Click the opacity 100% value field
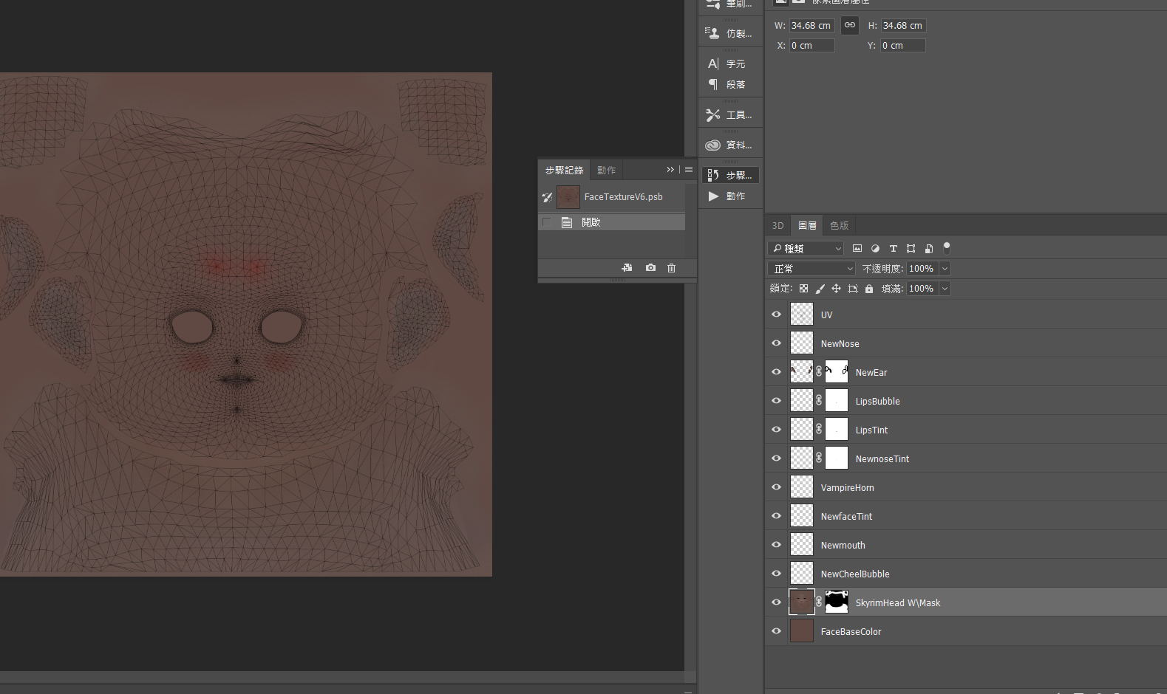Image resolution: width=1167 pixels, height=694 pixels. tap(922, 269)
